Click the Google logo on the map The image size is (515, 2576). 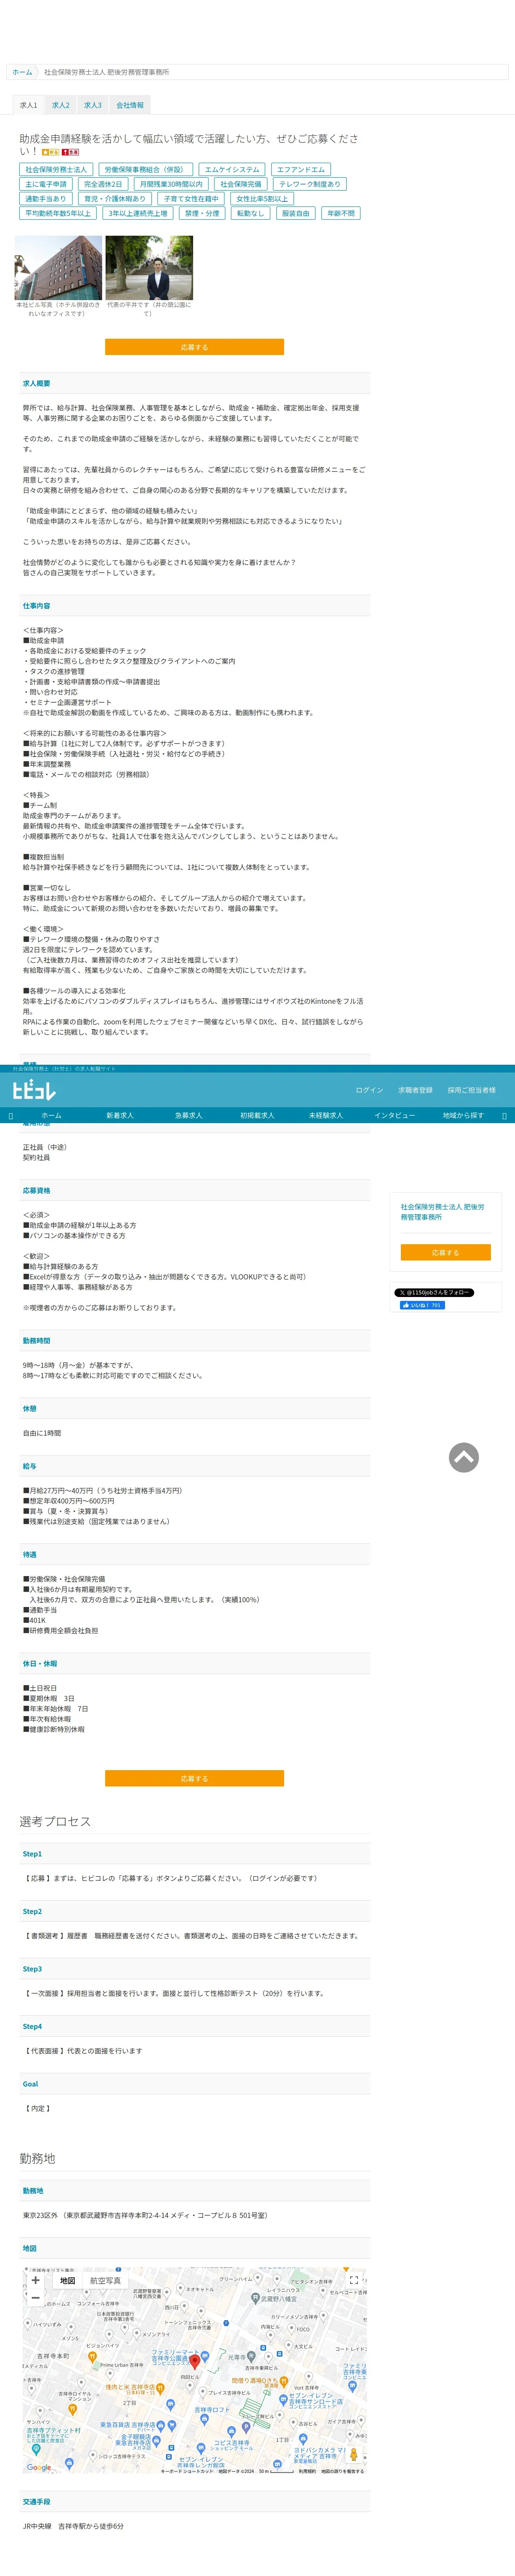[39, 2467]
